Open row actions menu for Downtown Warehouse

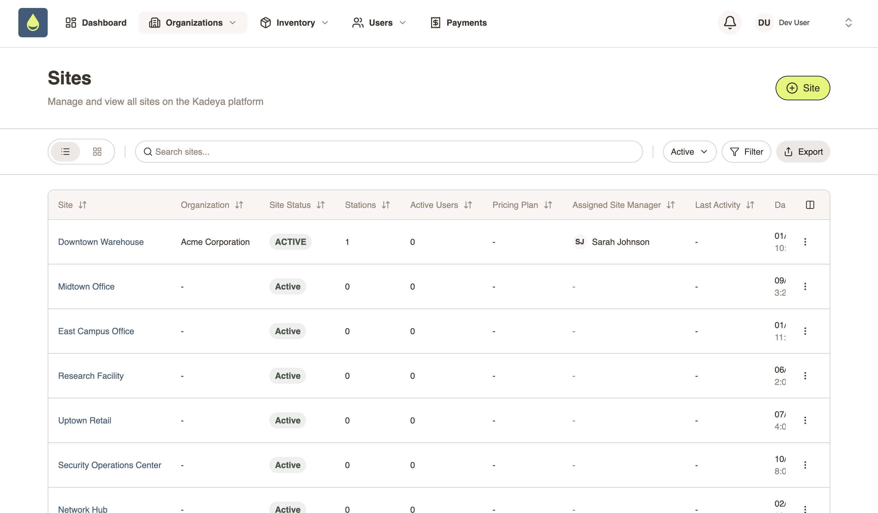coord(805,242)
